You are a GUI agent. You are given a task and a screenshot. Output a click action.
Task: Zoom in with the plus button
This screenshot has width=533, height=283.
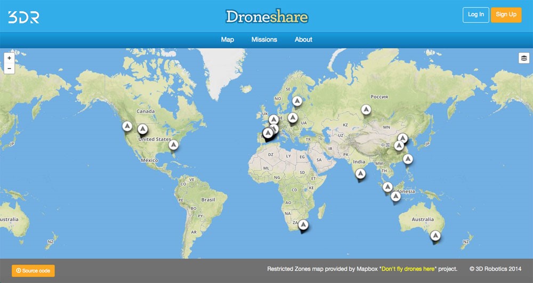[x=9, y=58]
